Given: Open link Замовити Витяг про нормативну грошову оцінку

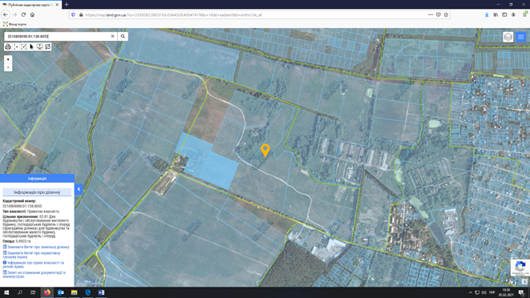Looking at the screenshot, I should pos(31,255).
